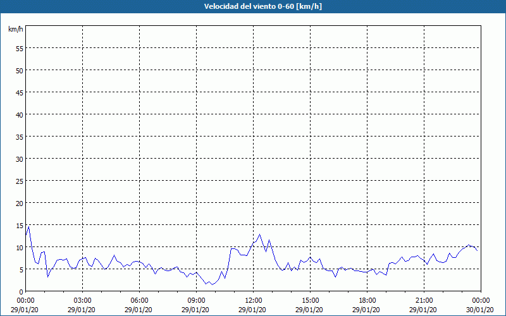The image size is (506, 316).
Task: Click the 30/01/20 date label
Action: pos(480,310)
